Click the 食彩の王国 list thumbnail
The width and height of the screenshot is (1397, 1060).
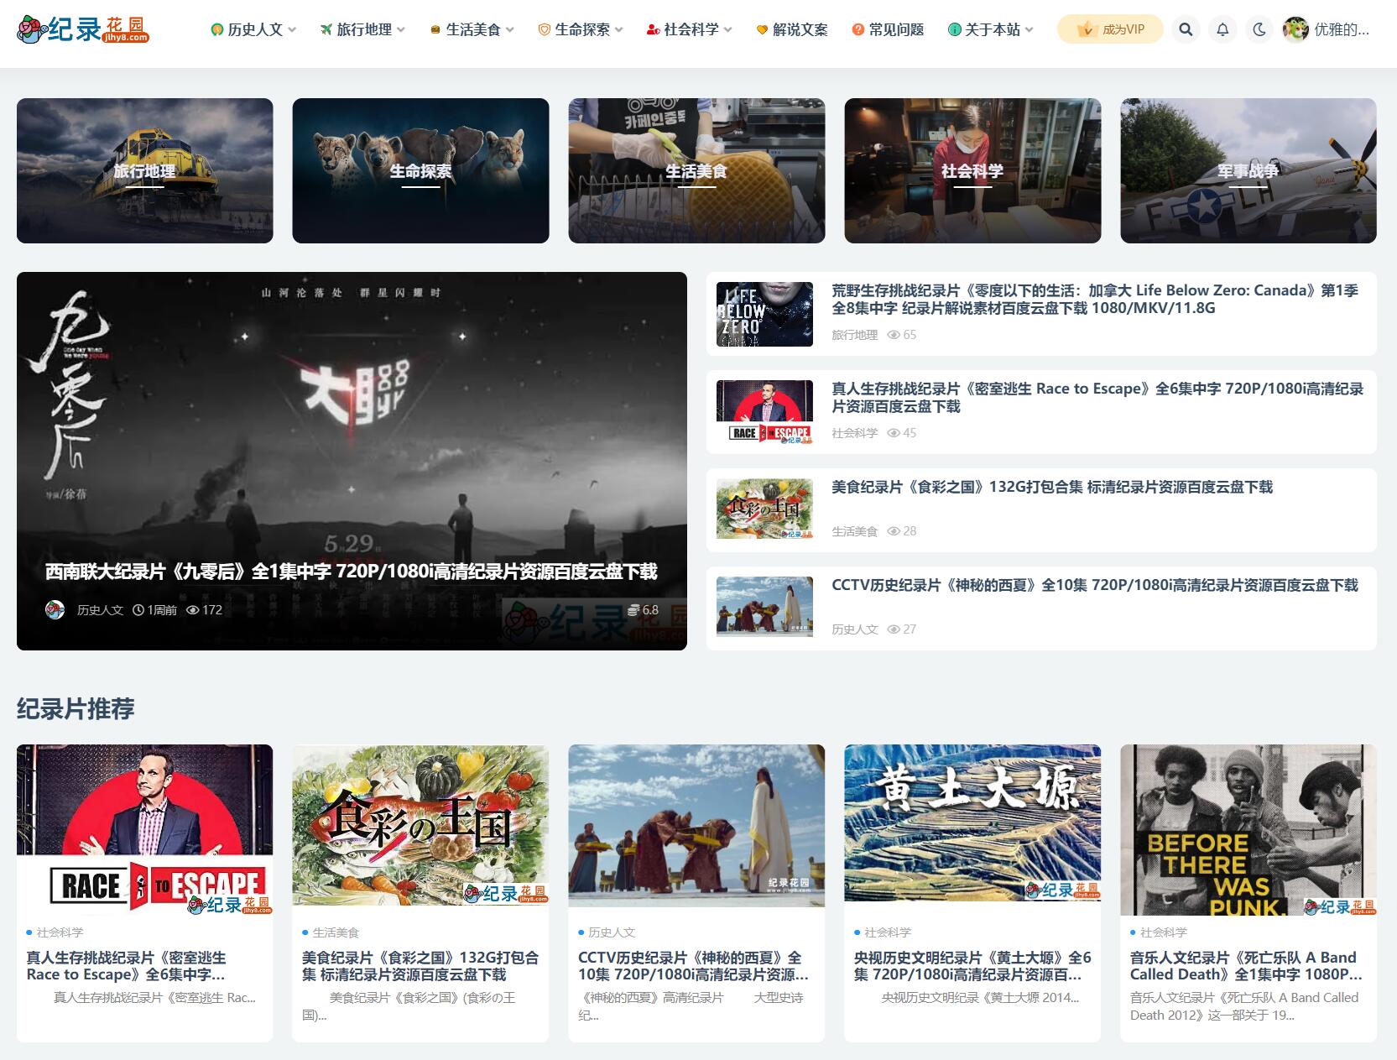pyautogui.click(x=764, y=510)
